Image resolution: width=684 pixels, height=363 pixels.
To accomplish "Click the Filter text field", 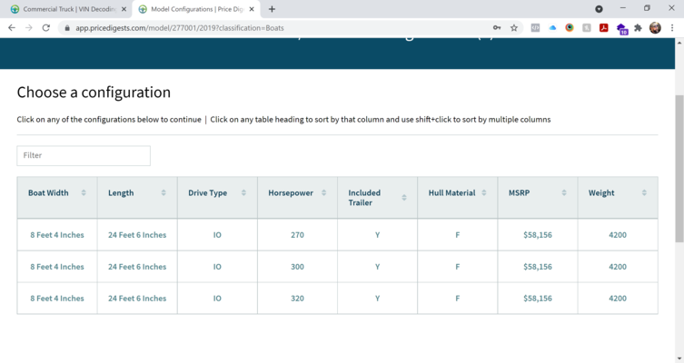I will [x=84, y=155].
